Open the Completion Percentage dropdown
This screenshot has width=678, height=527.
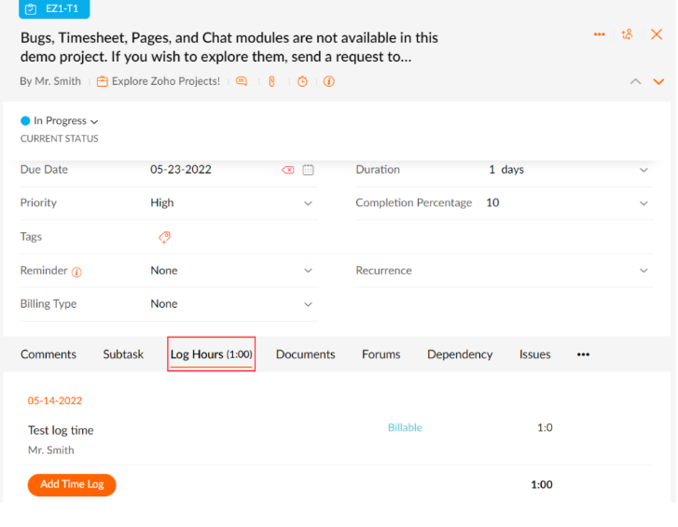click(643, 203)
